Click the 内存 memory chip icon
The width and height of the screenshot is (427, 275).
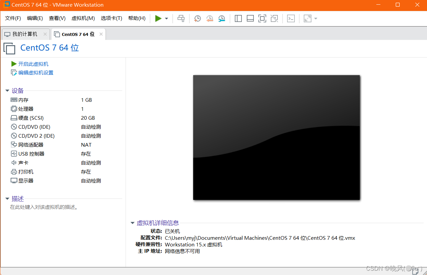pos(14,100)
